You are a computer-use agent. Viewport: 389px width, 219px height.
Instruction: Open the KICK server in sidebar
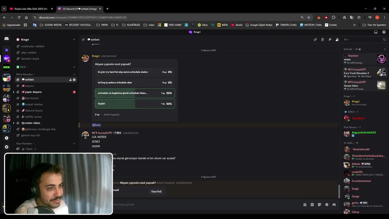click(6, 67)
